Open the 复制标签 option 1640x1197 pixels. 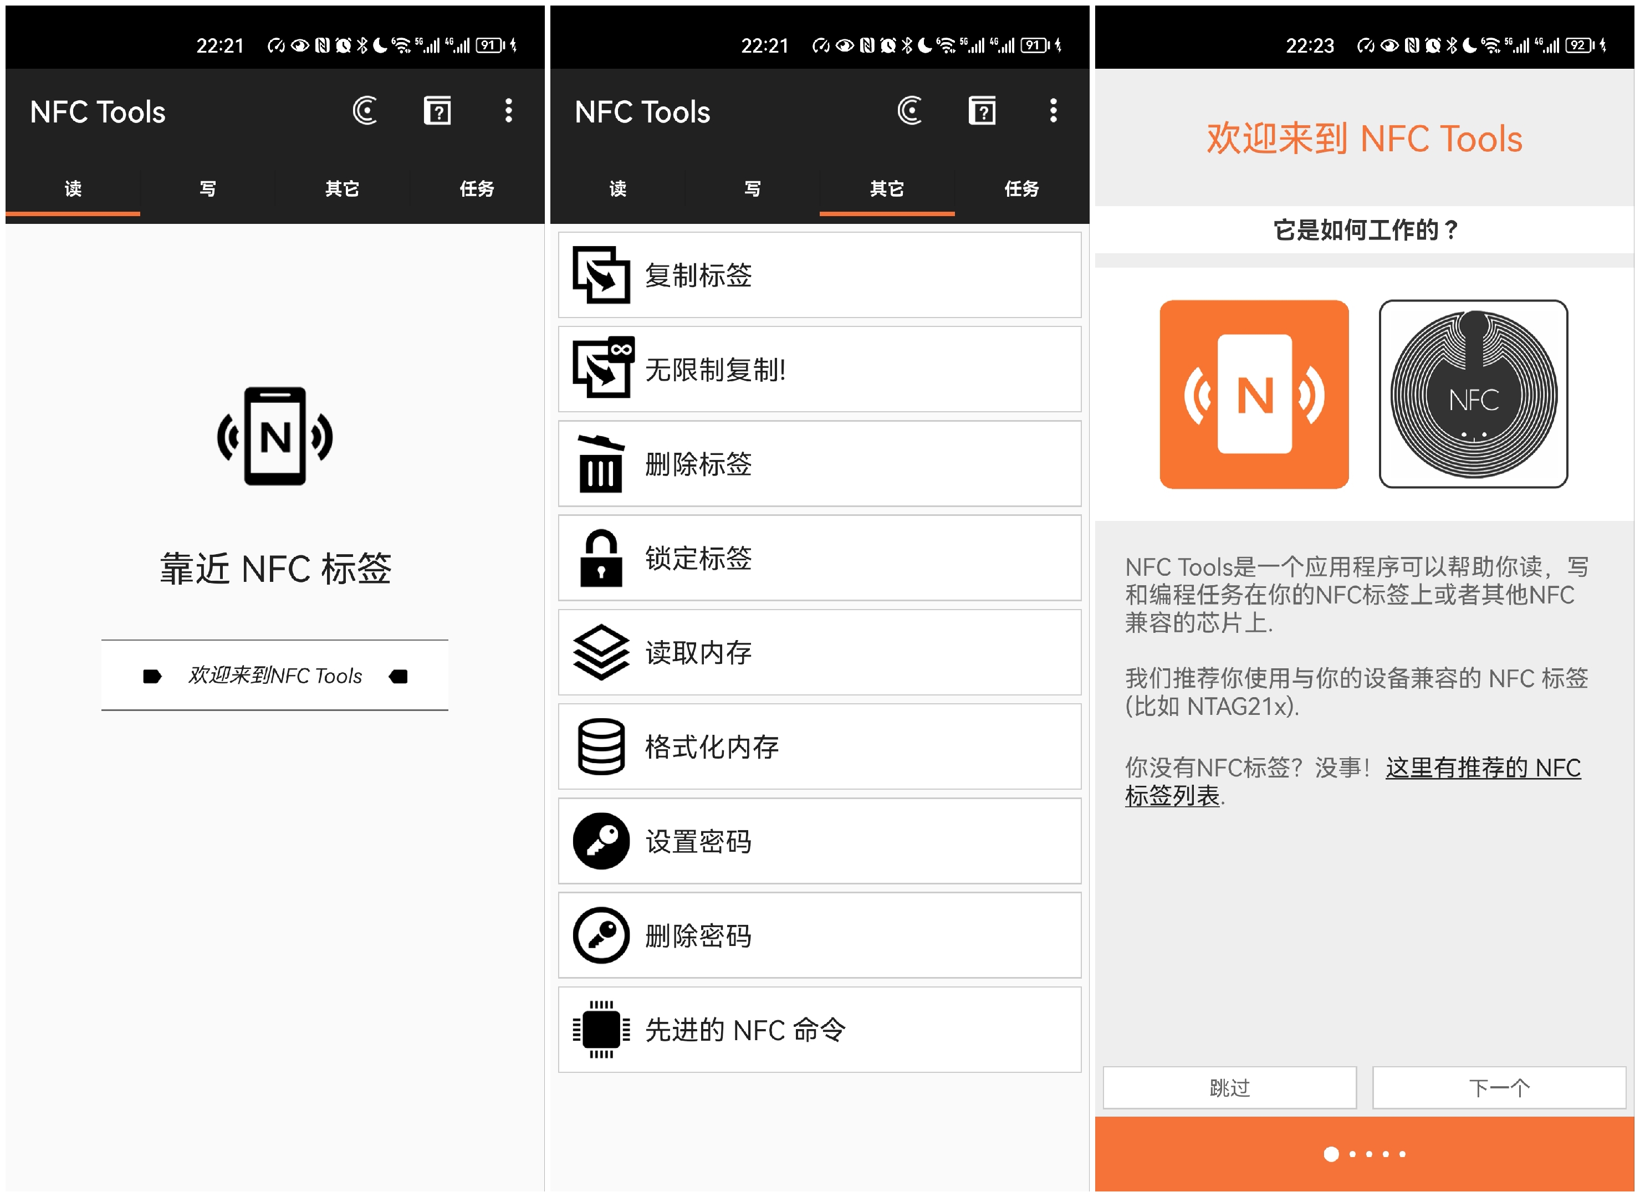point(820,275)
